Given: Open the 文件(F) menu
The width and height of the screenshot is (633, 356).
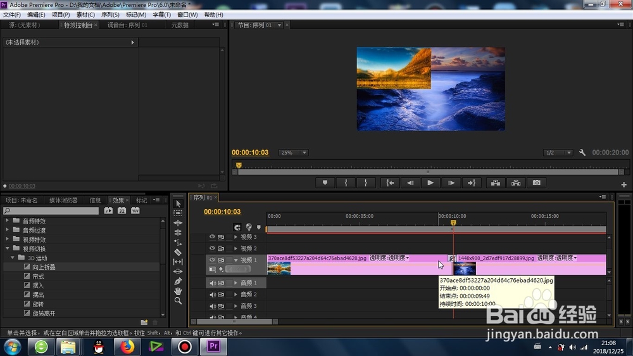Looking at the screenshot, I should pyautogui.click(x=11, y=15).
